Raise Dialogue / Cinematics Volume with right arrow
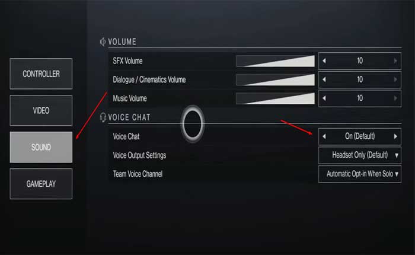415x255 pixels. (395, 79)
